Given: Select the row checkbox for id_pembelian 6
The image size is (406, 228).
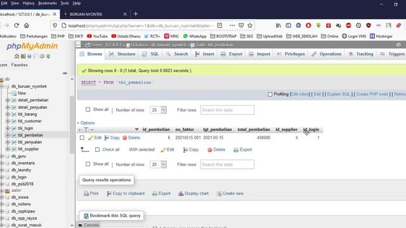Looking at the screenshot, I should click(x=82, y=138).
